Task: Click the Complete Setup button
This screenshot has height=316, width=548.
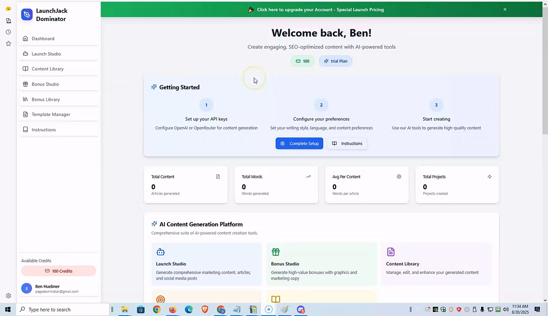Action: pyautogui.click(x=299, y=143)
